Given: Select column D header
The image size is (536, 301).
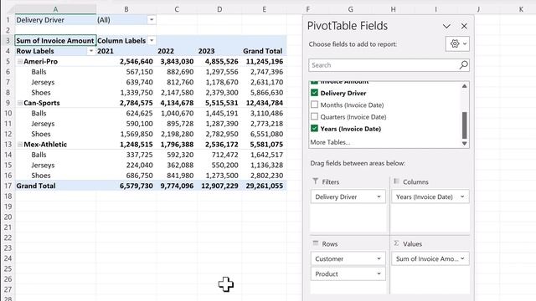Looking at the screenshot, I should point(219,9).
